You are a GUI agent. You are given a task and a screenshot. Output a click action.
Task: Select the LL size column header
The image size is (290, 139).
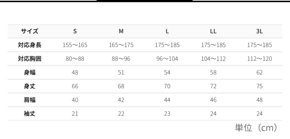(213, 31)
